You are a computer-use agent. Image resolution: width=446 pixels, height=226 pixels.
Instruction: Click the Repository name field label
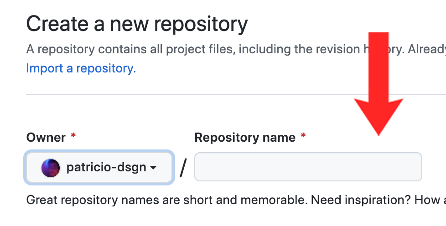pos(245,137)
